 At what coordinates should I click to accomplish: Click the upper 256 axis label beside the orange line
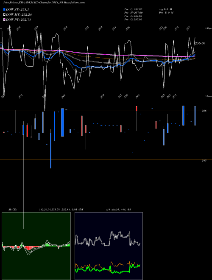pos(204,111)
